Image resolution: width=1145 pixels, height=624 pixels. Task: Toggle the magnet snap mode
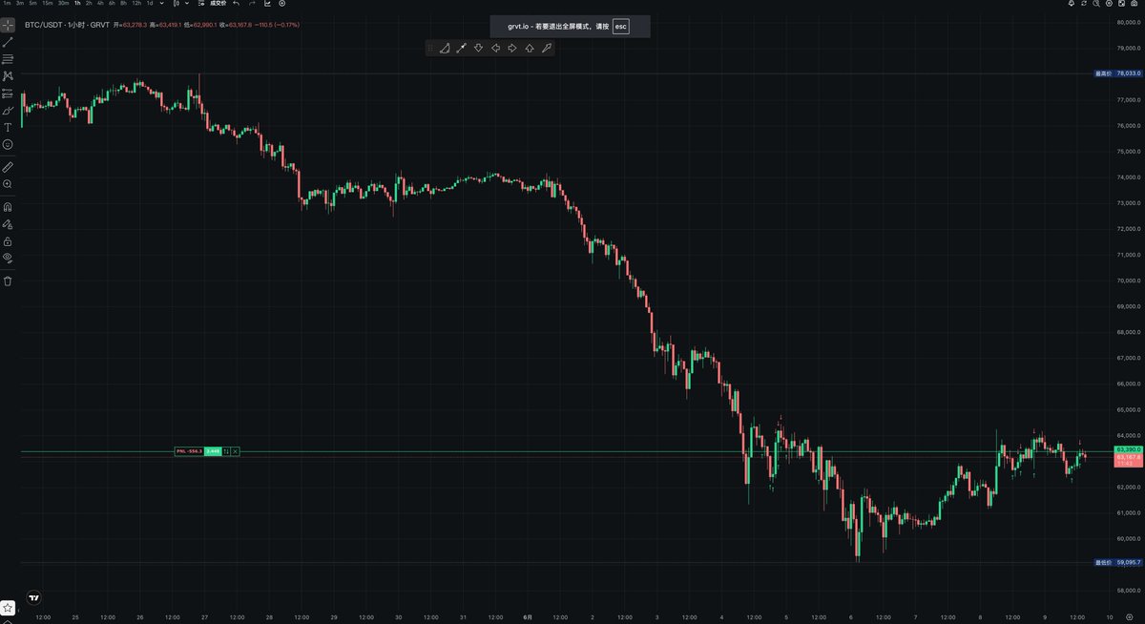click(x=8, y=206)
